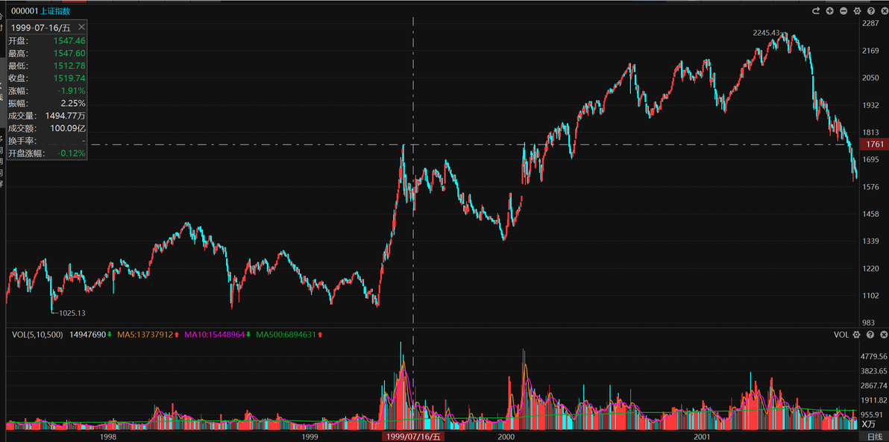This screenshot has width=889, height=442.
Task: Close the VOL indicator panel
Action: click(883, 335)
